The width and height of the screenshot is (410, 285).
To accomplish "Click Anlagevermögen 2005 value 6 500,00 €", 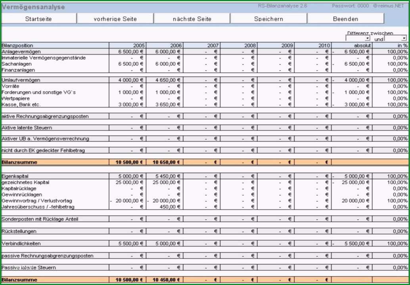I will point(130,52).
